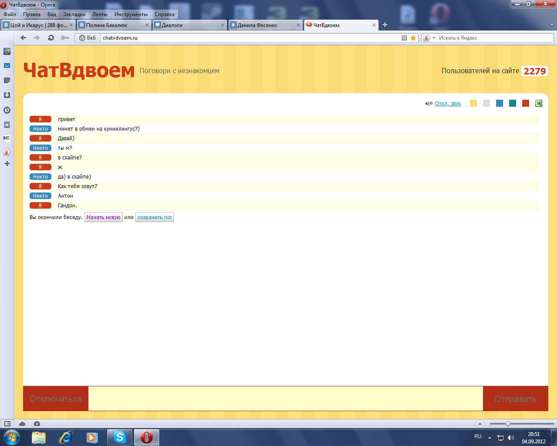Open Mail.ru @ panel in Opera sidebar
The image size is (557, 446).
7,51
